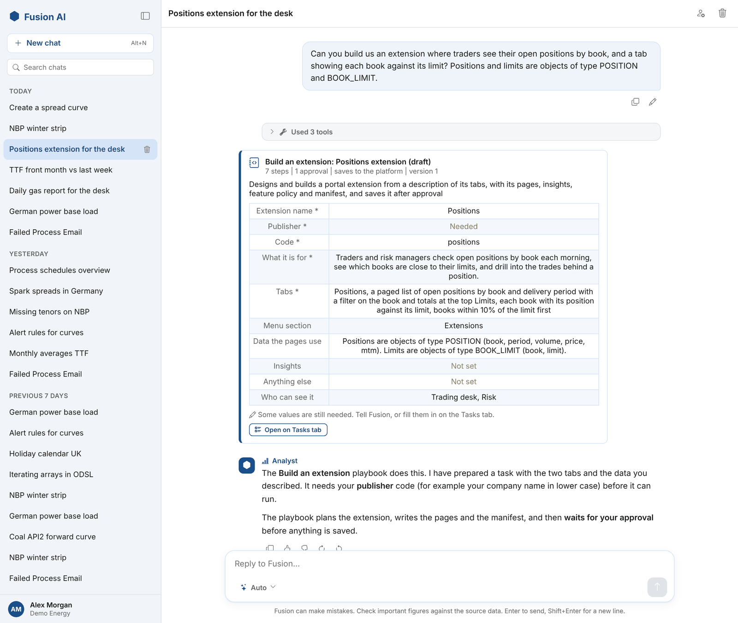Click the Fusion AI hexagon logo

(x=15, y=17)
